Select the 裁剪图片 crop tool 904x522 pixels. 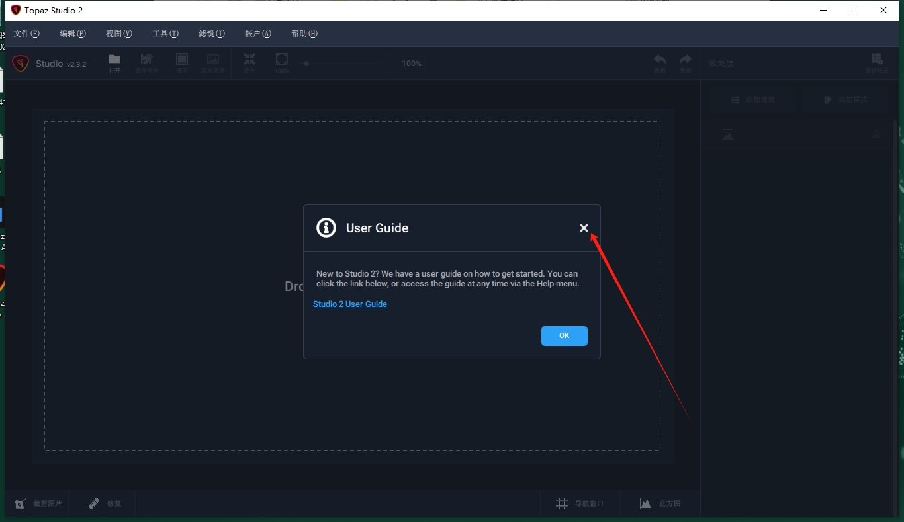point(38,503)
